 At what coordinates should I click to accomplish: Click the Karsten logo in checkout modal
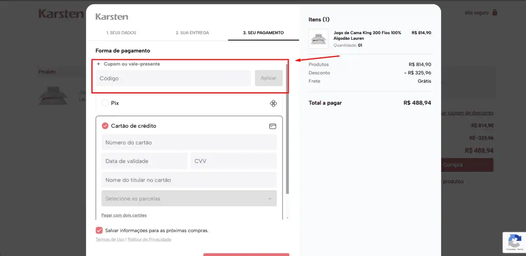112,17
